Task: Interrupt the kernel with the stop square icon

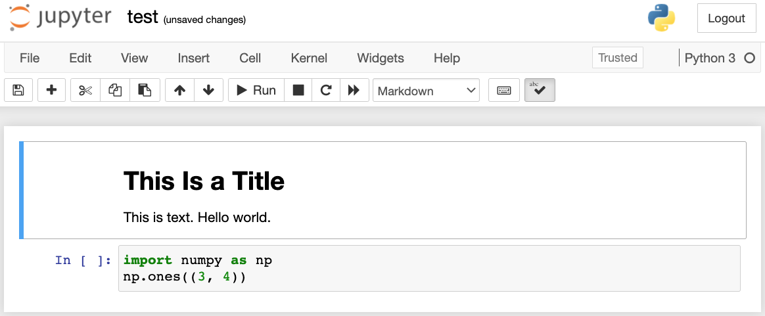Action: (x=298, y=91)
